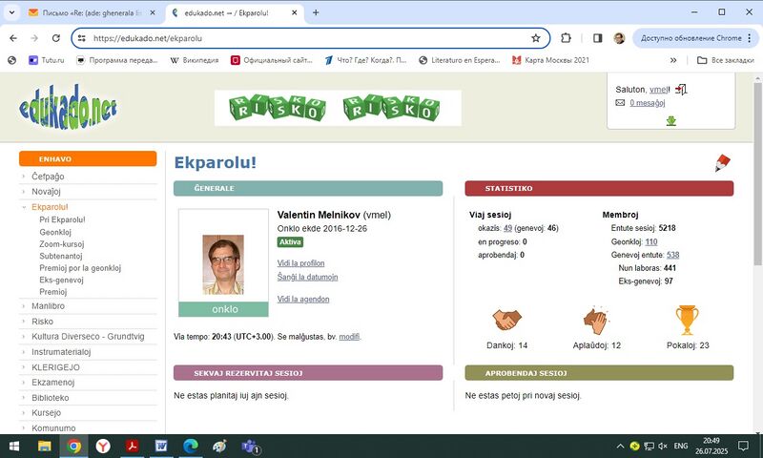Click the 'Ŝanĝi la datumojn' link
Screen dimensions: 763x458
[307, 277]
